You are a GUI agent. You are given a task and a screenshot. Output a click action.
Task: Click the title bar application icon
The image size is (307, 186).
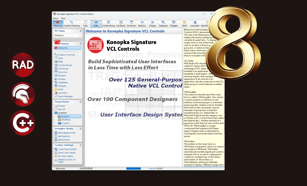[55, 14]
